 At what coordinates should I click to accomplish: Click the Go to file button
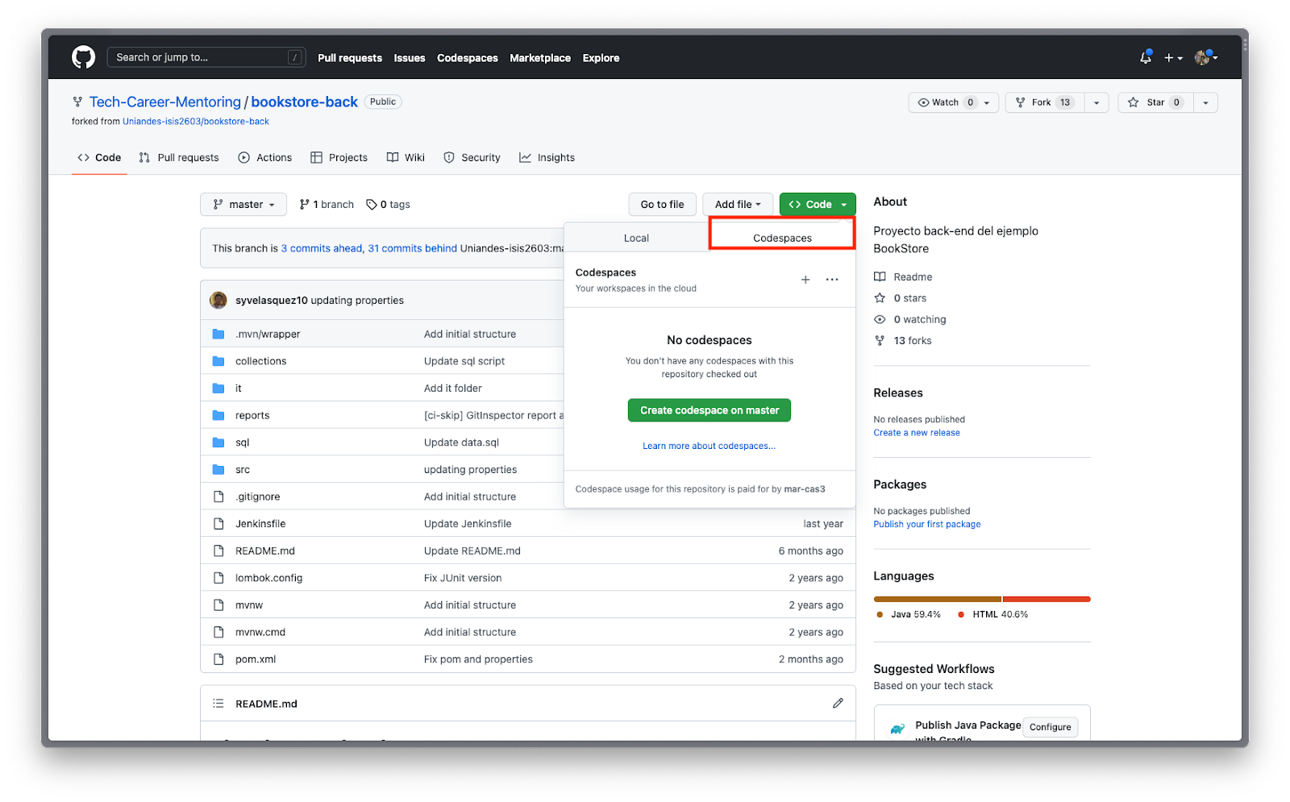662,205
